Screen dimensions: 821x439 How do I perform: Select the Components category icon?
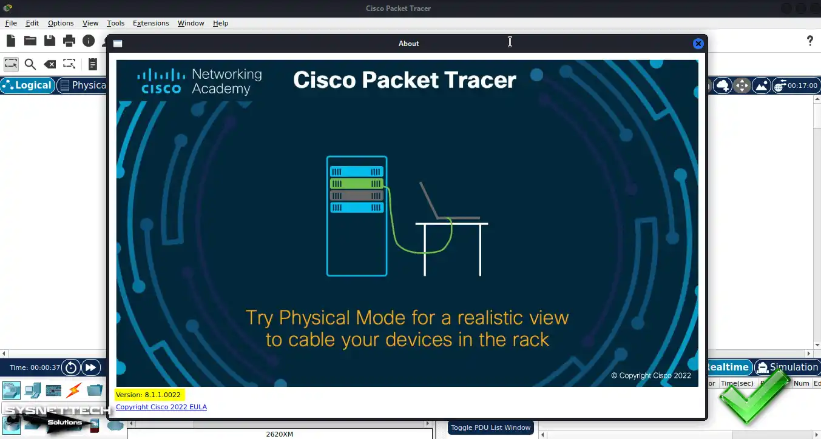(53, 390)
